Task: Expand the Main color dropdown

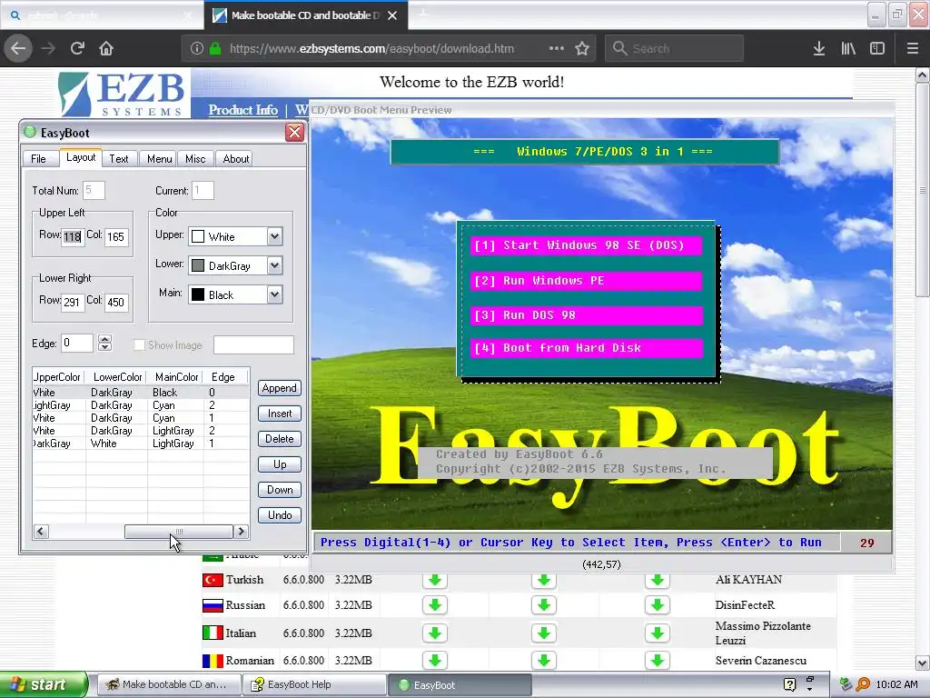Action: pyautogui.click(x=274, y=294)
